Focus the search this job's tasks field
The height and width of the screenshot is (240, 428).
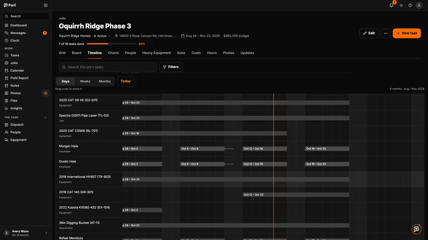point(108,67)
